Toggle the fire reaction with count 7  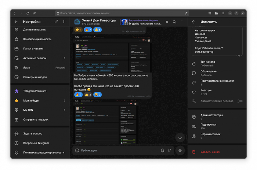(88, 30)
